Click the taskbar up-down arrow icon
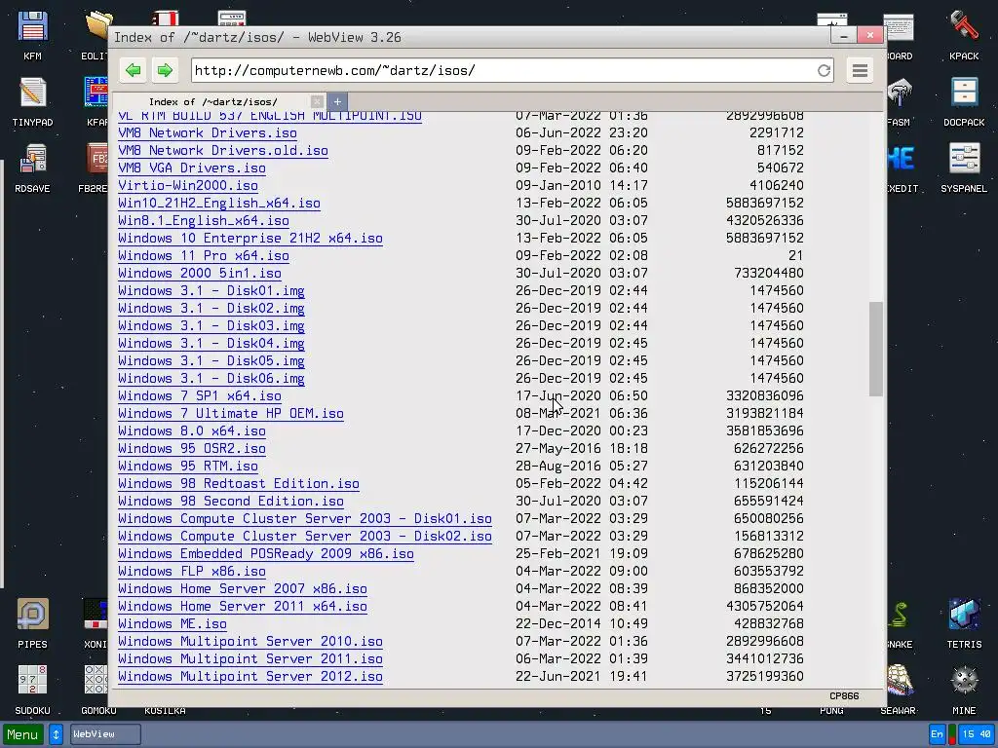 pos(56,734)
